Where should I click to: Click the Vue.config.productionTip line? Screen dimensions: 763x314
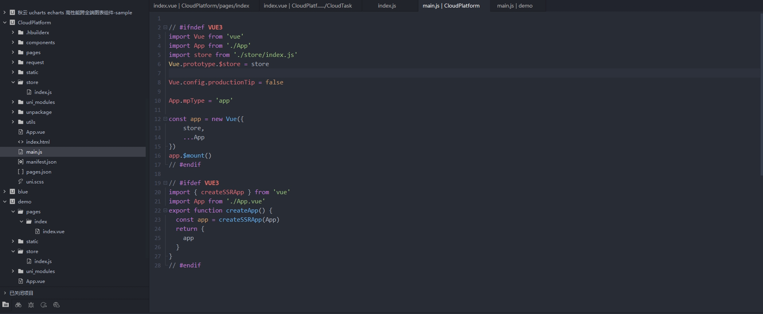[x=226, y=82]
